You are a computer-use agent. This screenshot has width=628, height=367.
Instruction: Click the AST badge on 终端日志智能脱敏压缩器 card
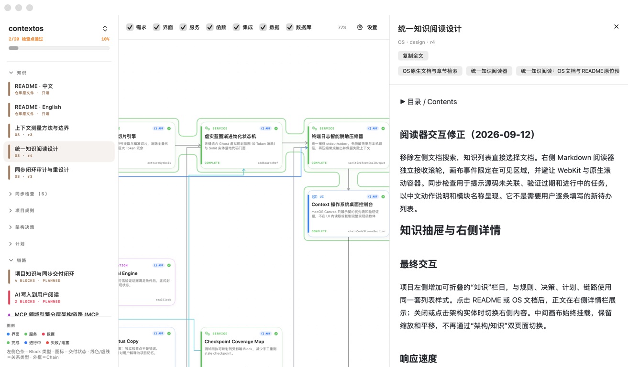373,129
